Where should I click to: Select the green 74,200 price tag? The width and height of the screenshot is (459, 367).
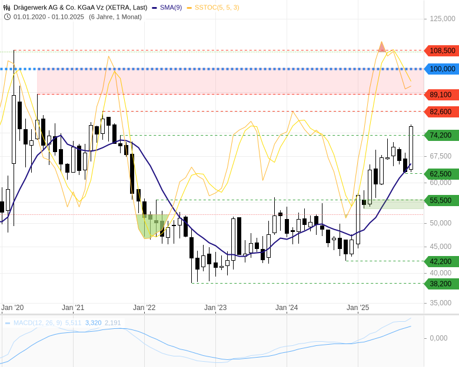point(441,135)
